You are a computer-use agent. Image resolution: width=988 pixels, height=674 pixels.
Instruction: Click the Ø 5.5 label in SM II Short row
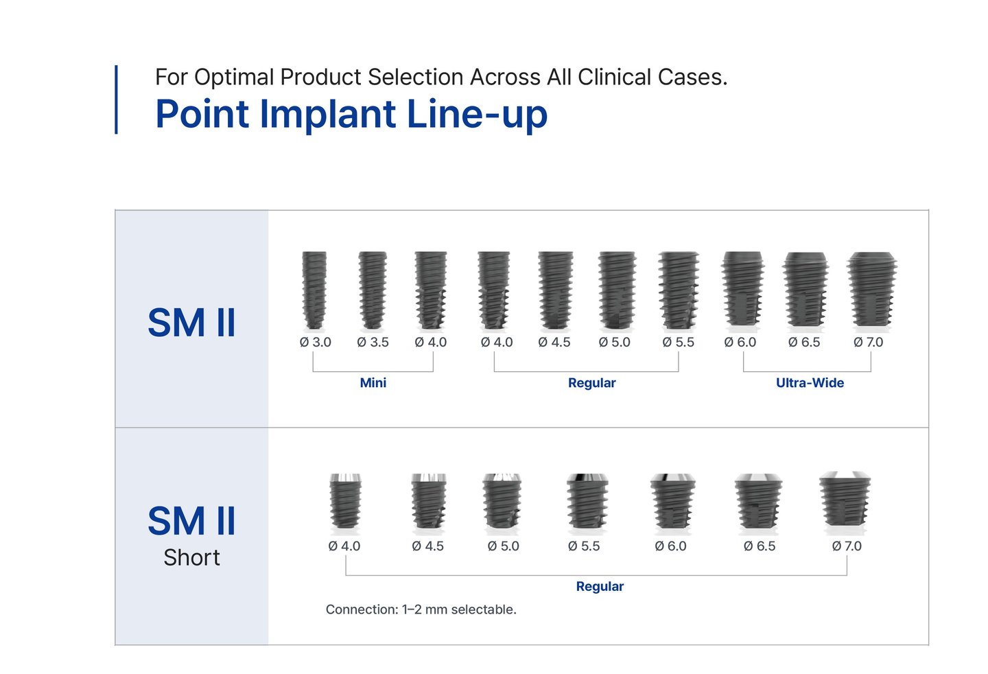584,546
